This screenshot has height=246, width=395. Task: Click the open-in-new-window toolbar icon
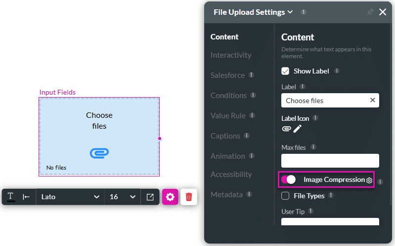pos(150,197)
